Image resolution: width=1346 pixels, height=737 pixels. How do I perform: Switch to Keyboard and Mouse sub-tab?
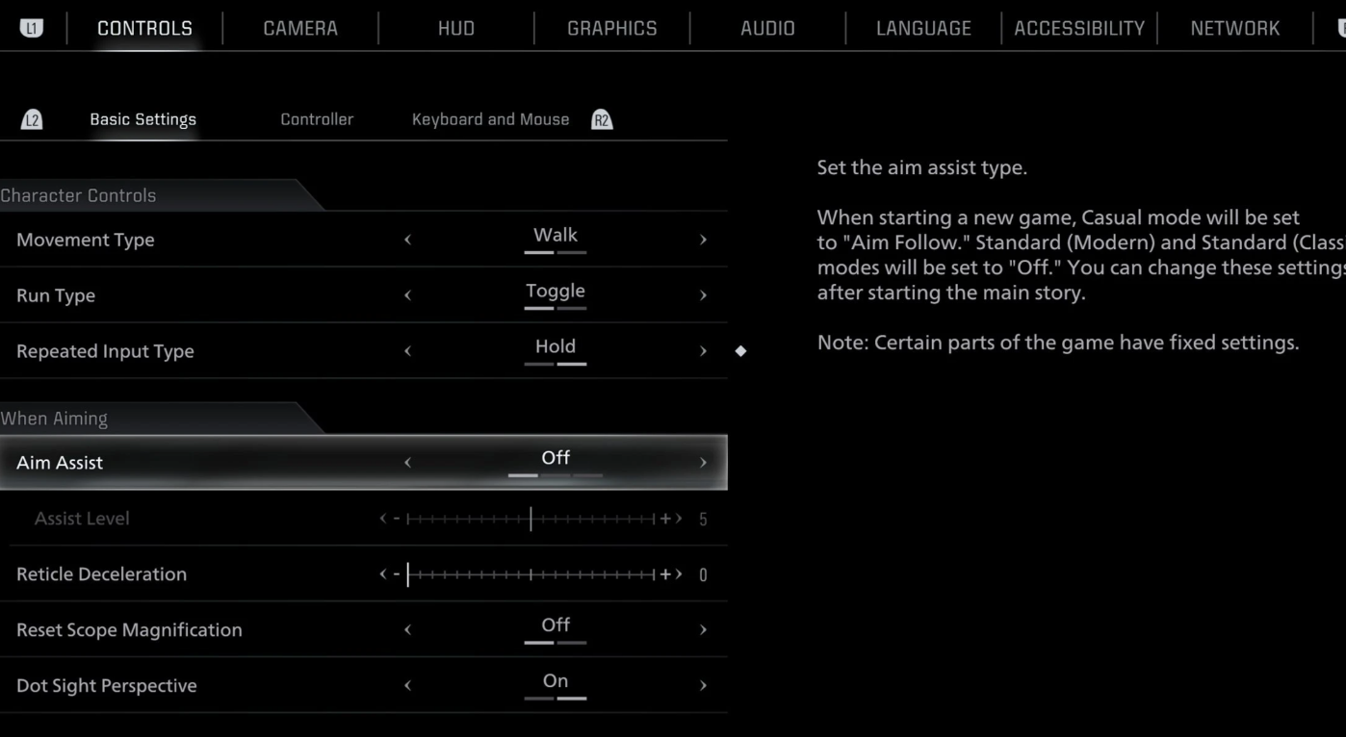[491, 119]
